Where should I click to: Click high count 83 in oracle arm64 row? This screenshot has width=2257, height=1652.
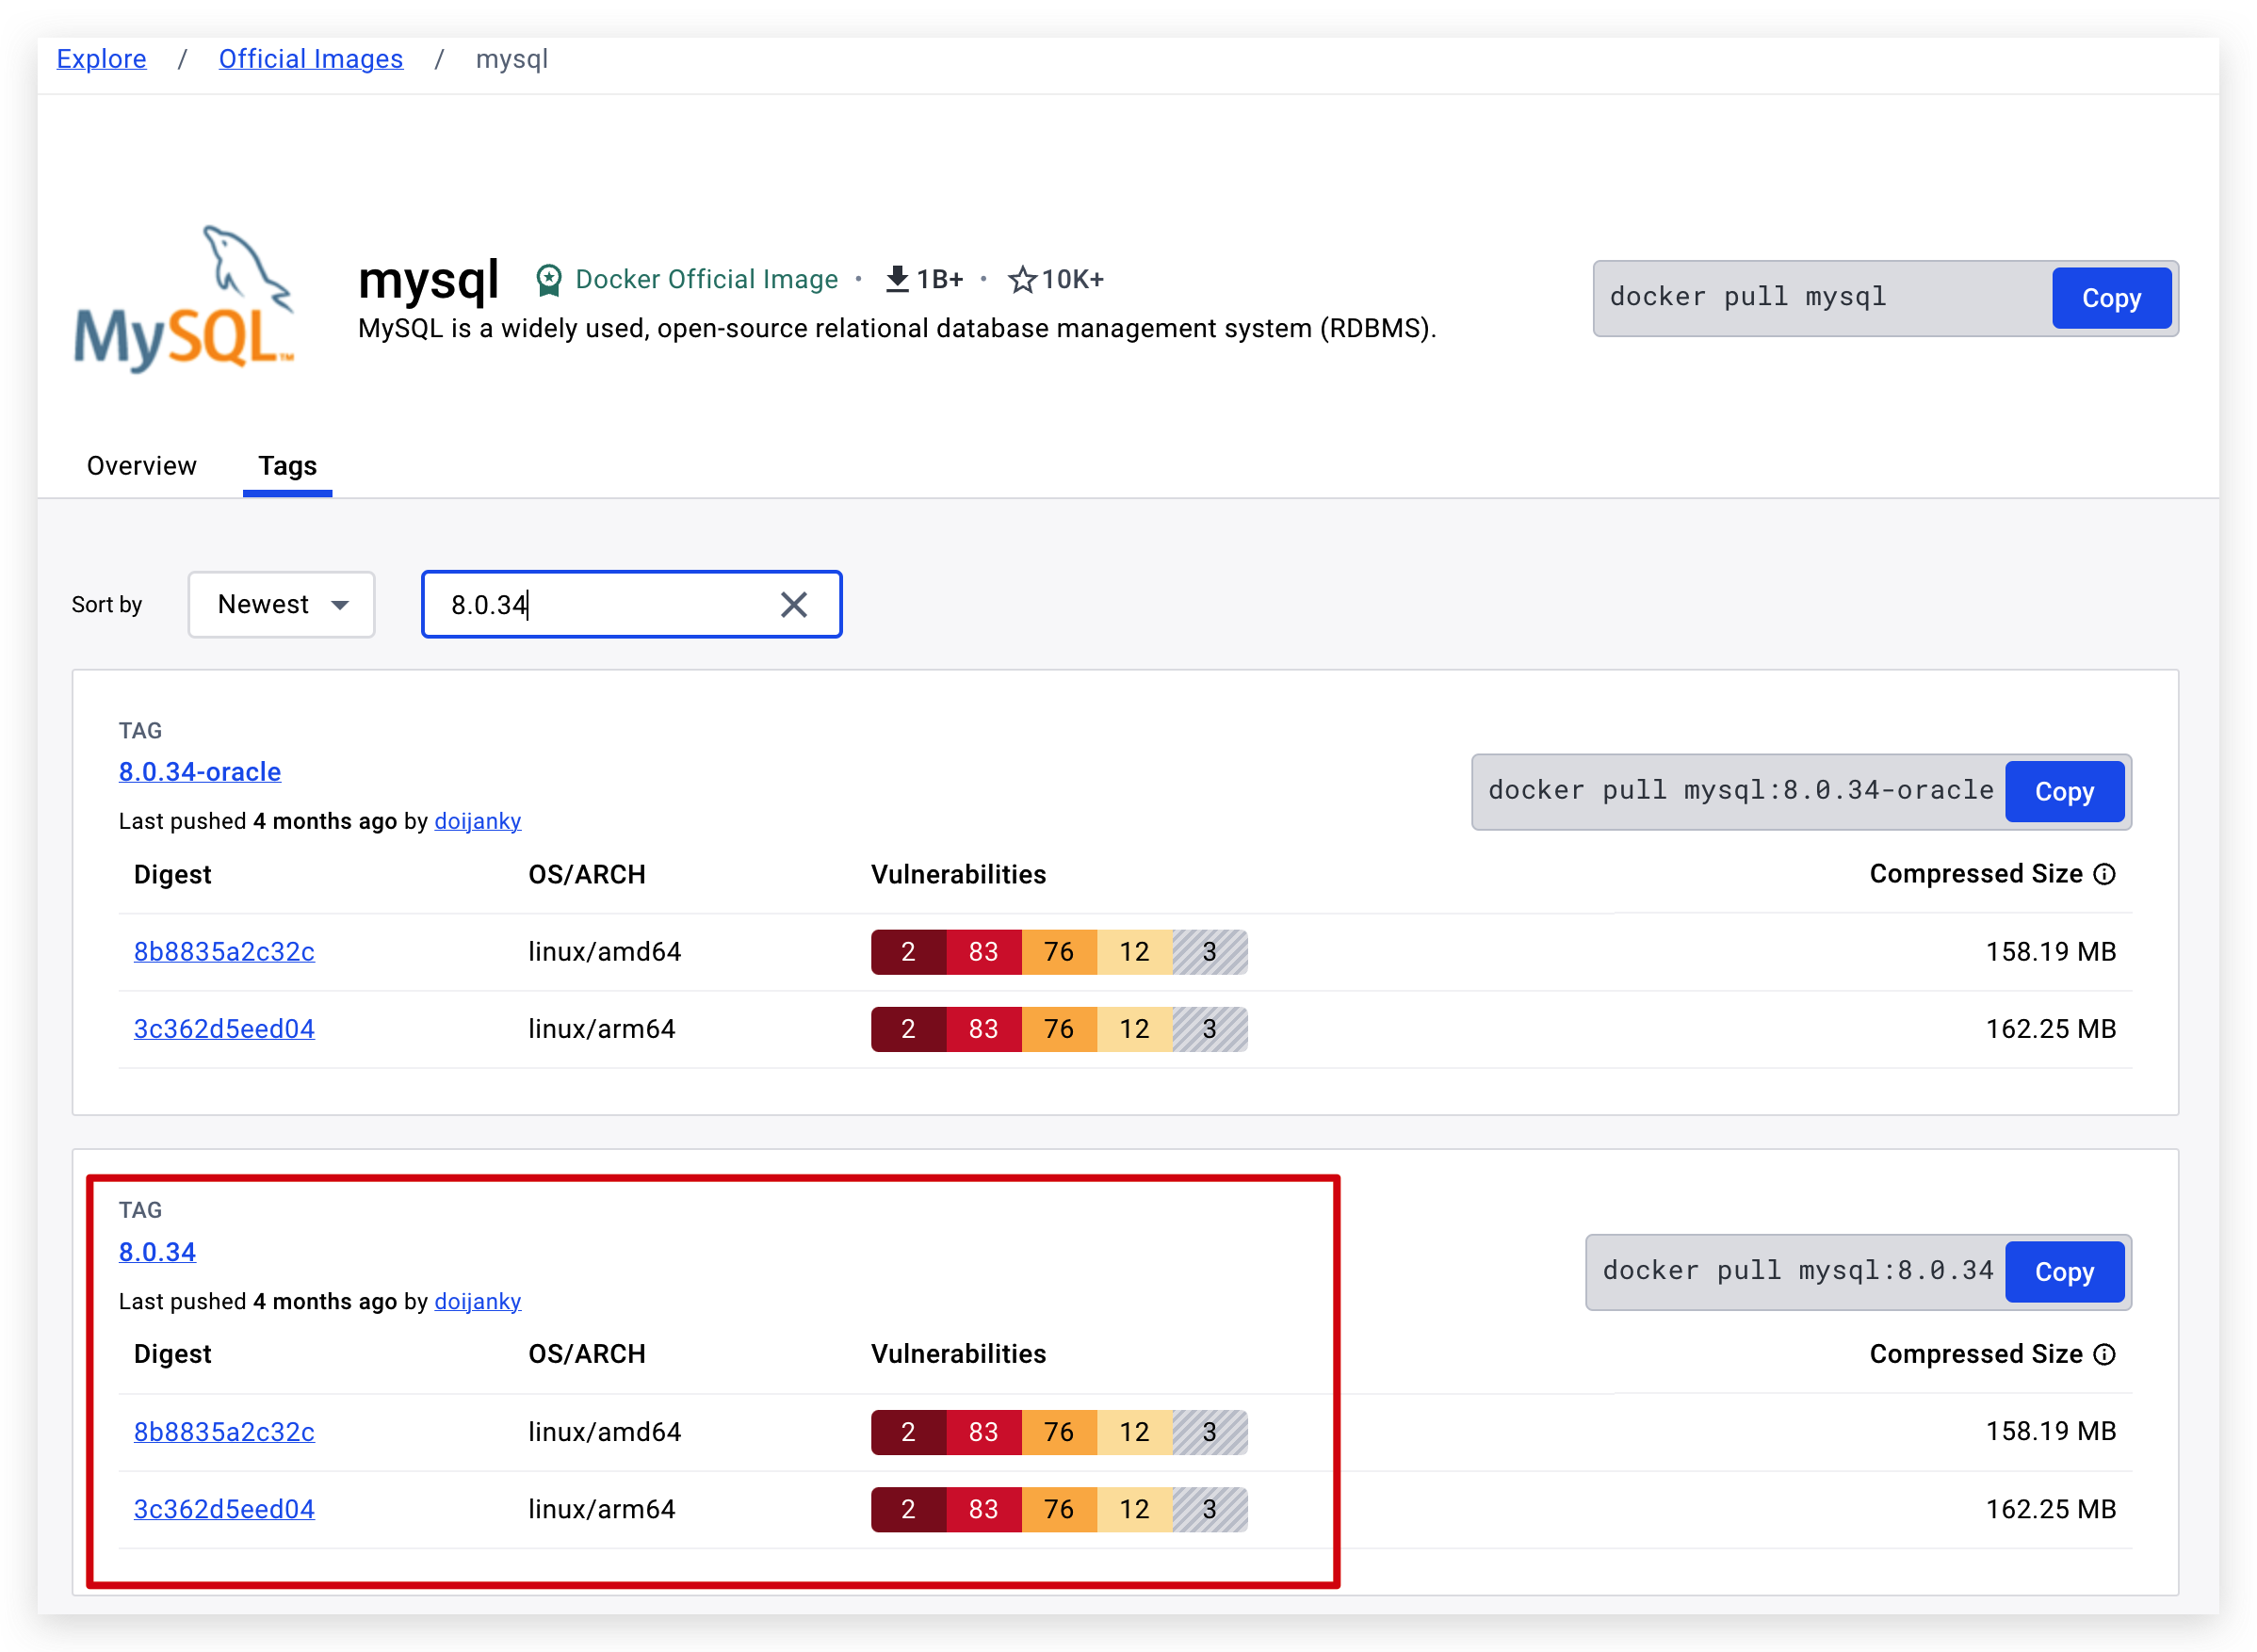pyautogui.click(x=983, y=1029)
